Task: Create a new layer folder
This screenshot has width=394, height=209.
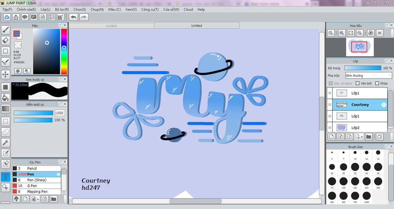Action: (369, 137)
